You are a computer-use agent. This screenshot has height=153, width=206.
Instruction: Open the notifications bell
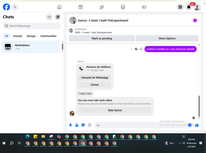coord(189,7)
